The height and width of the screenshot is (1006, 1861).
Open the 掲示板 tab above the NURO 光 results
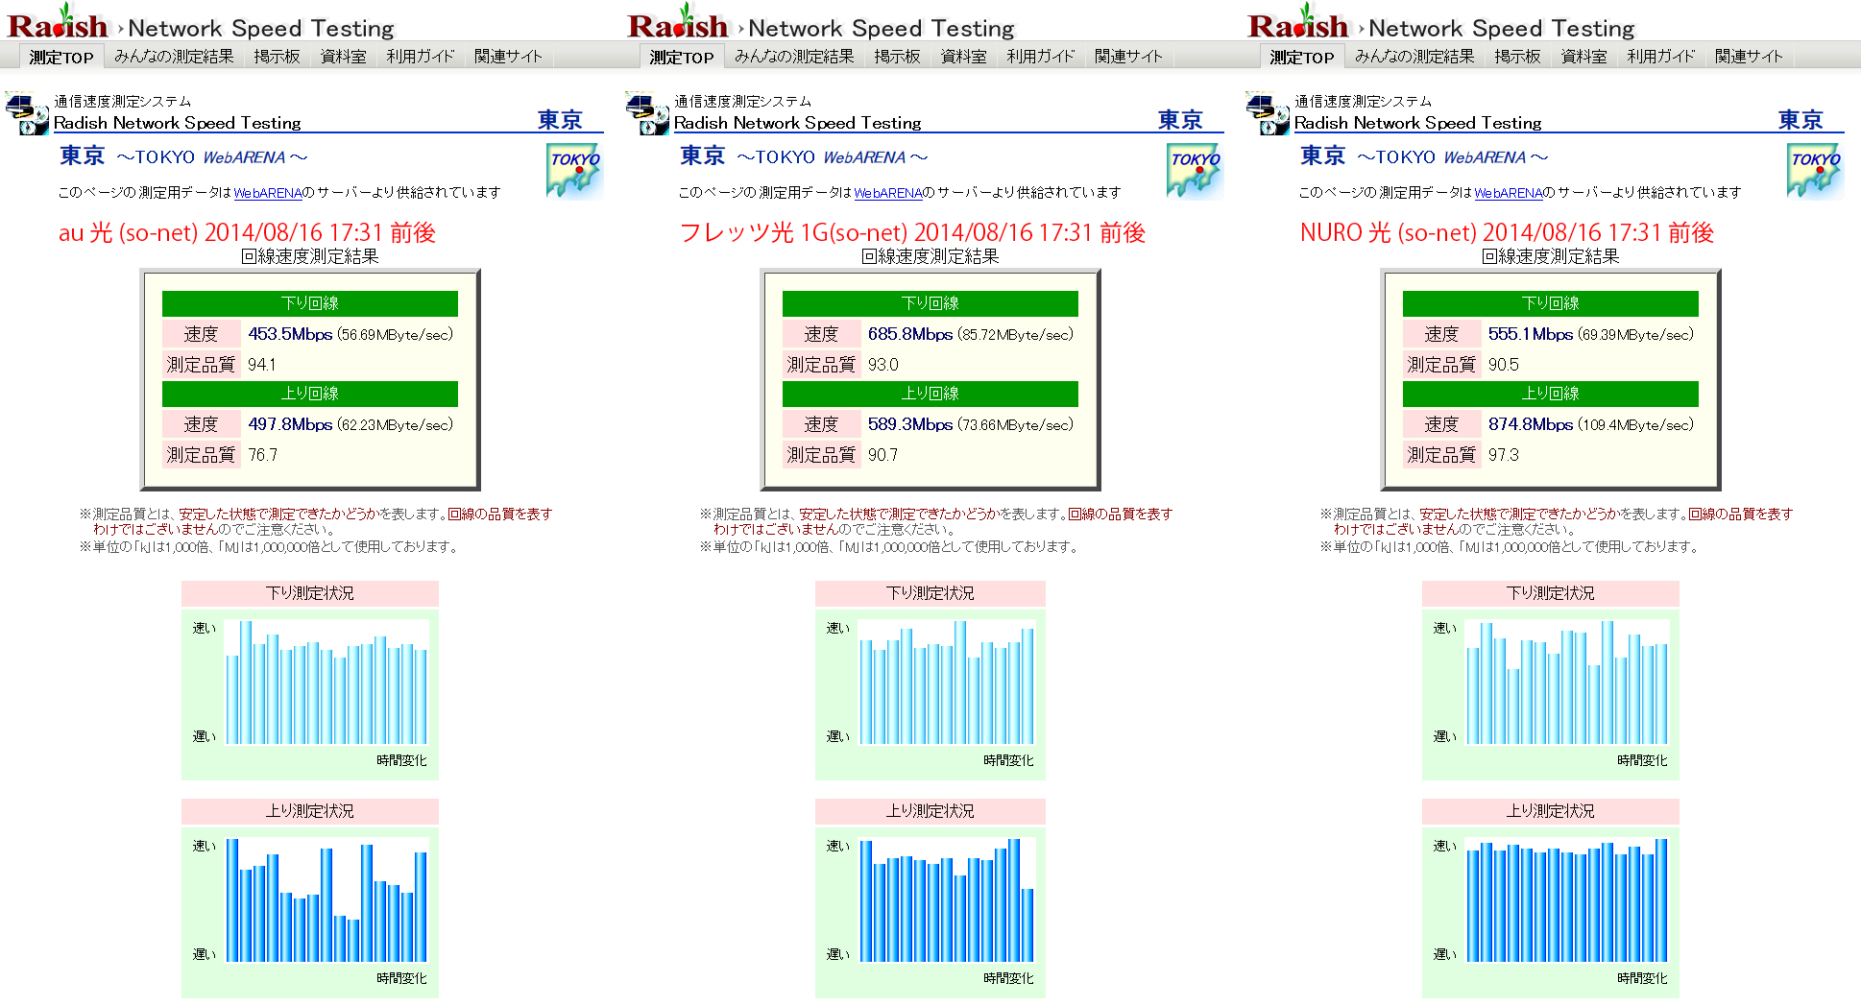pos(1517,57)
